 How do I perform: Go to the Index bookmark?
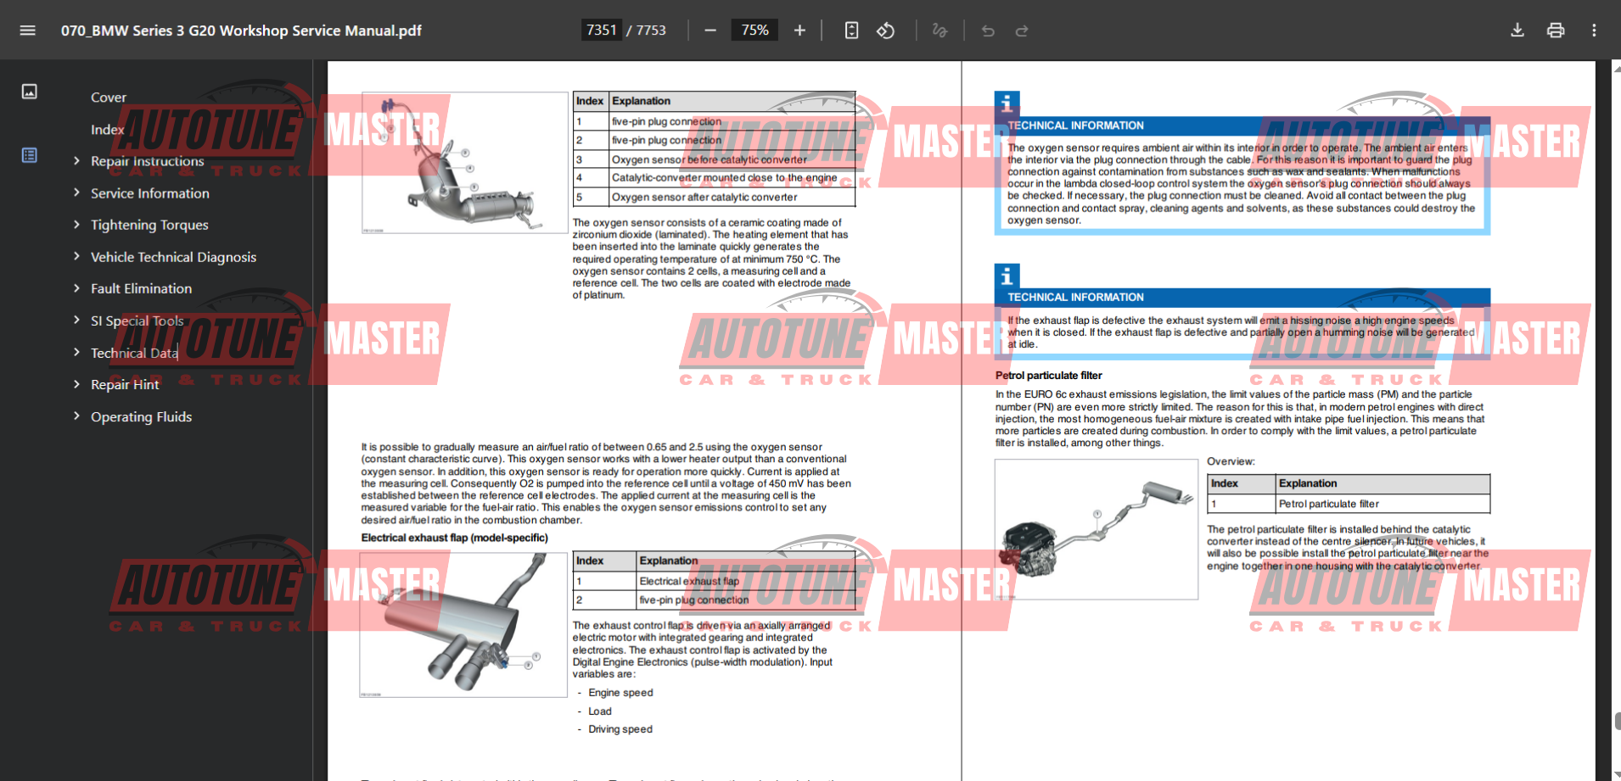point(107,130)
